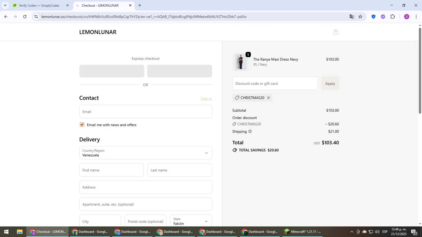Click the first express checkout button

[112, 71]
